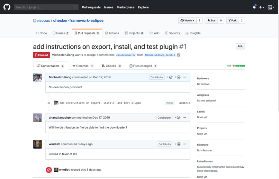Open commit hash ad8b71d
Screen dimensions: 279x179
pos(185,103)
